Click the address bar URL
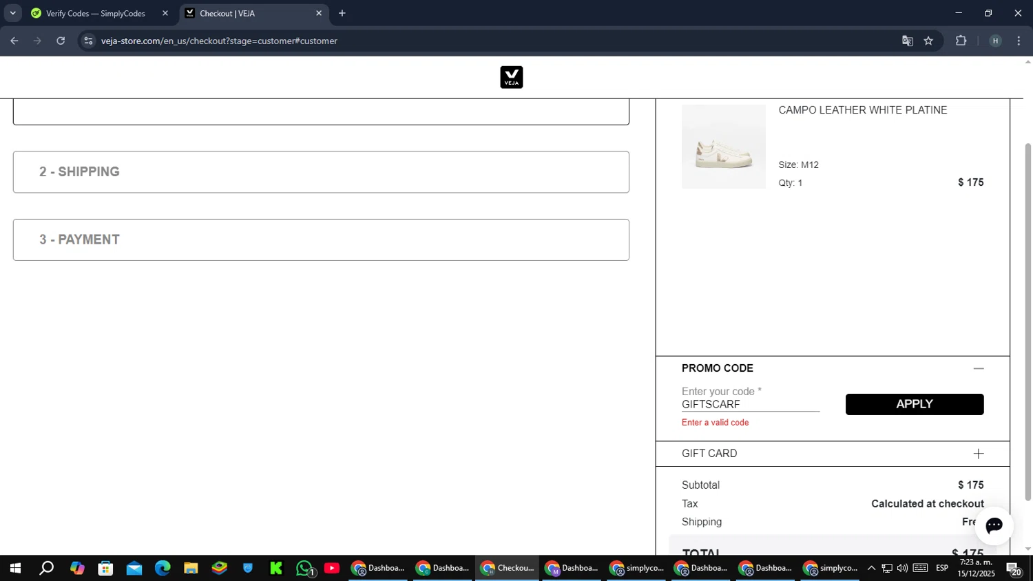 [219, 41]
